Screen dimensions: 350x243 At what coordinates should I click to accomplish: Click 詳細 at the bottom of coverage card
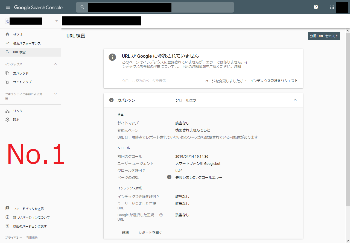[x=125, y=233]
